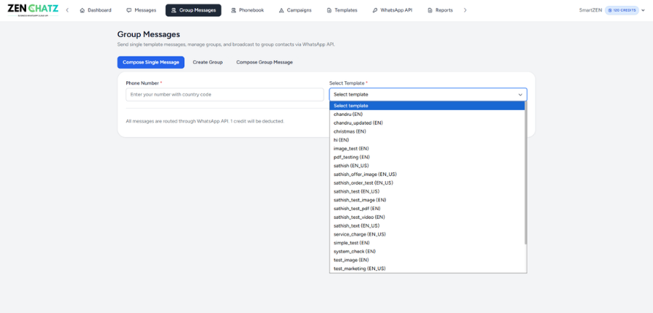Click the 120 Credits badge
The image size is (653, 313).
(622, 10)
